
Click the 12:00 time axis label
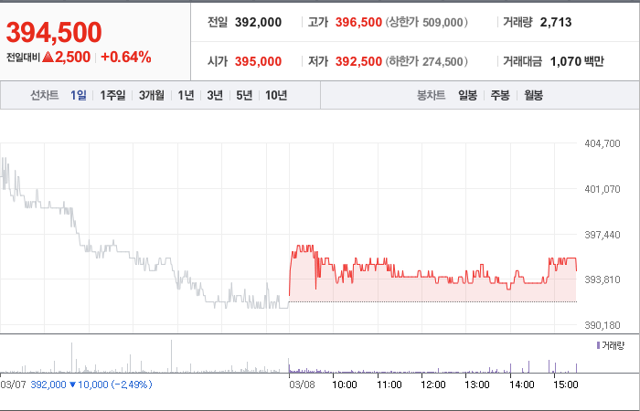coord(433,385)
